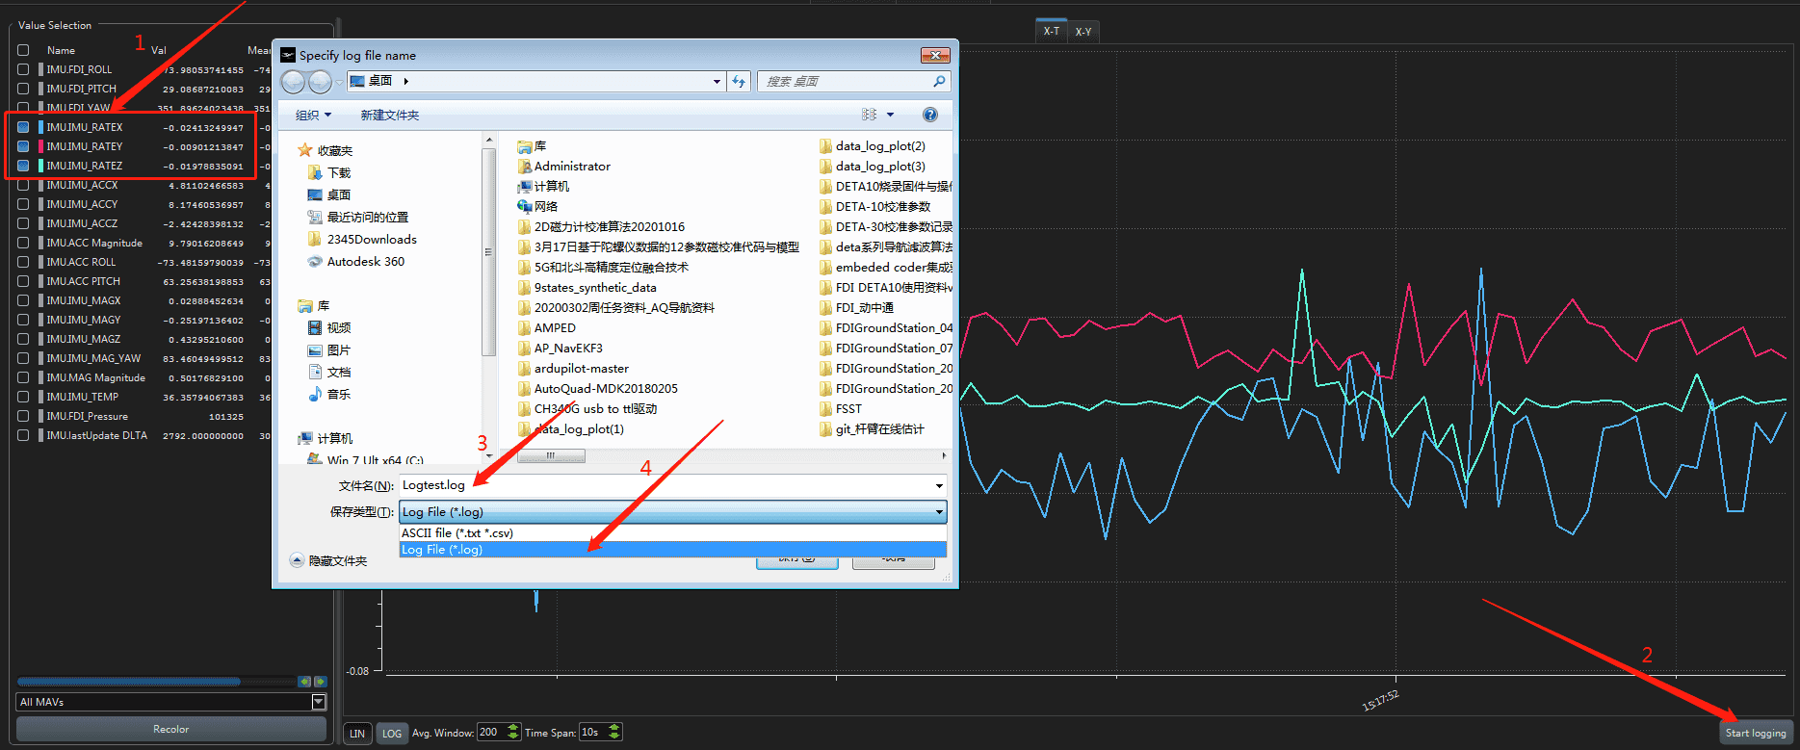Image resolution: width=1800 pixels, height=750 pixels.
Task: Select Autodesk 360 in favorites list
Action: coord(365,262)
